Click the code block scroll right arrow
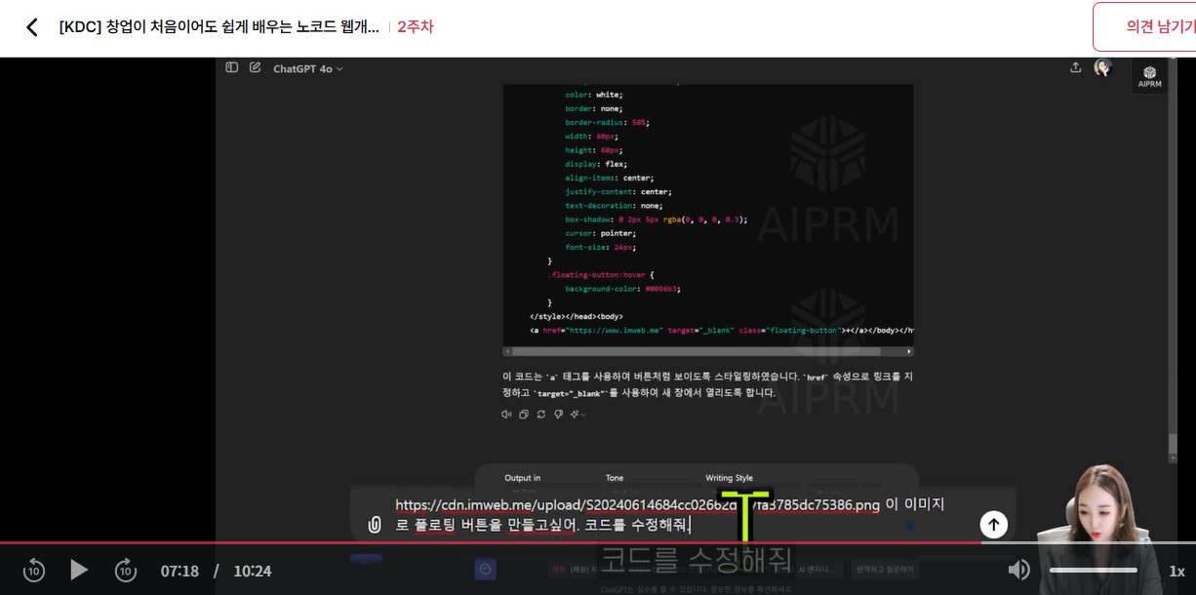 [x=909, y=351]
